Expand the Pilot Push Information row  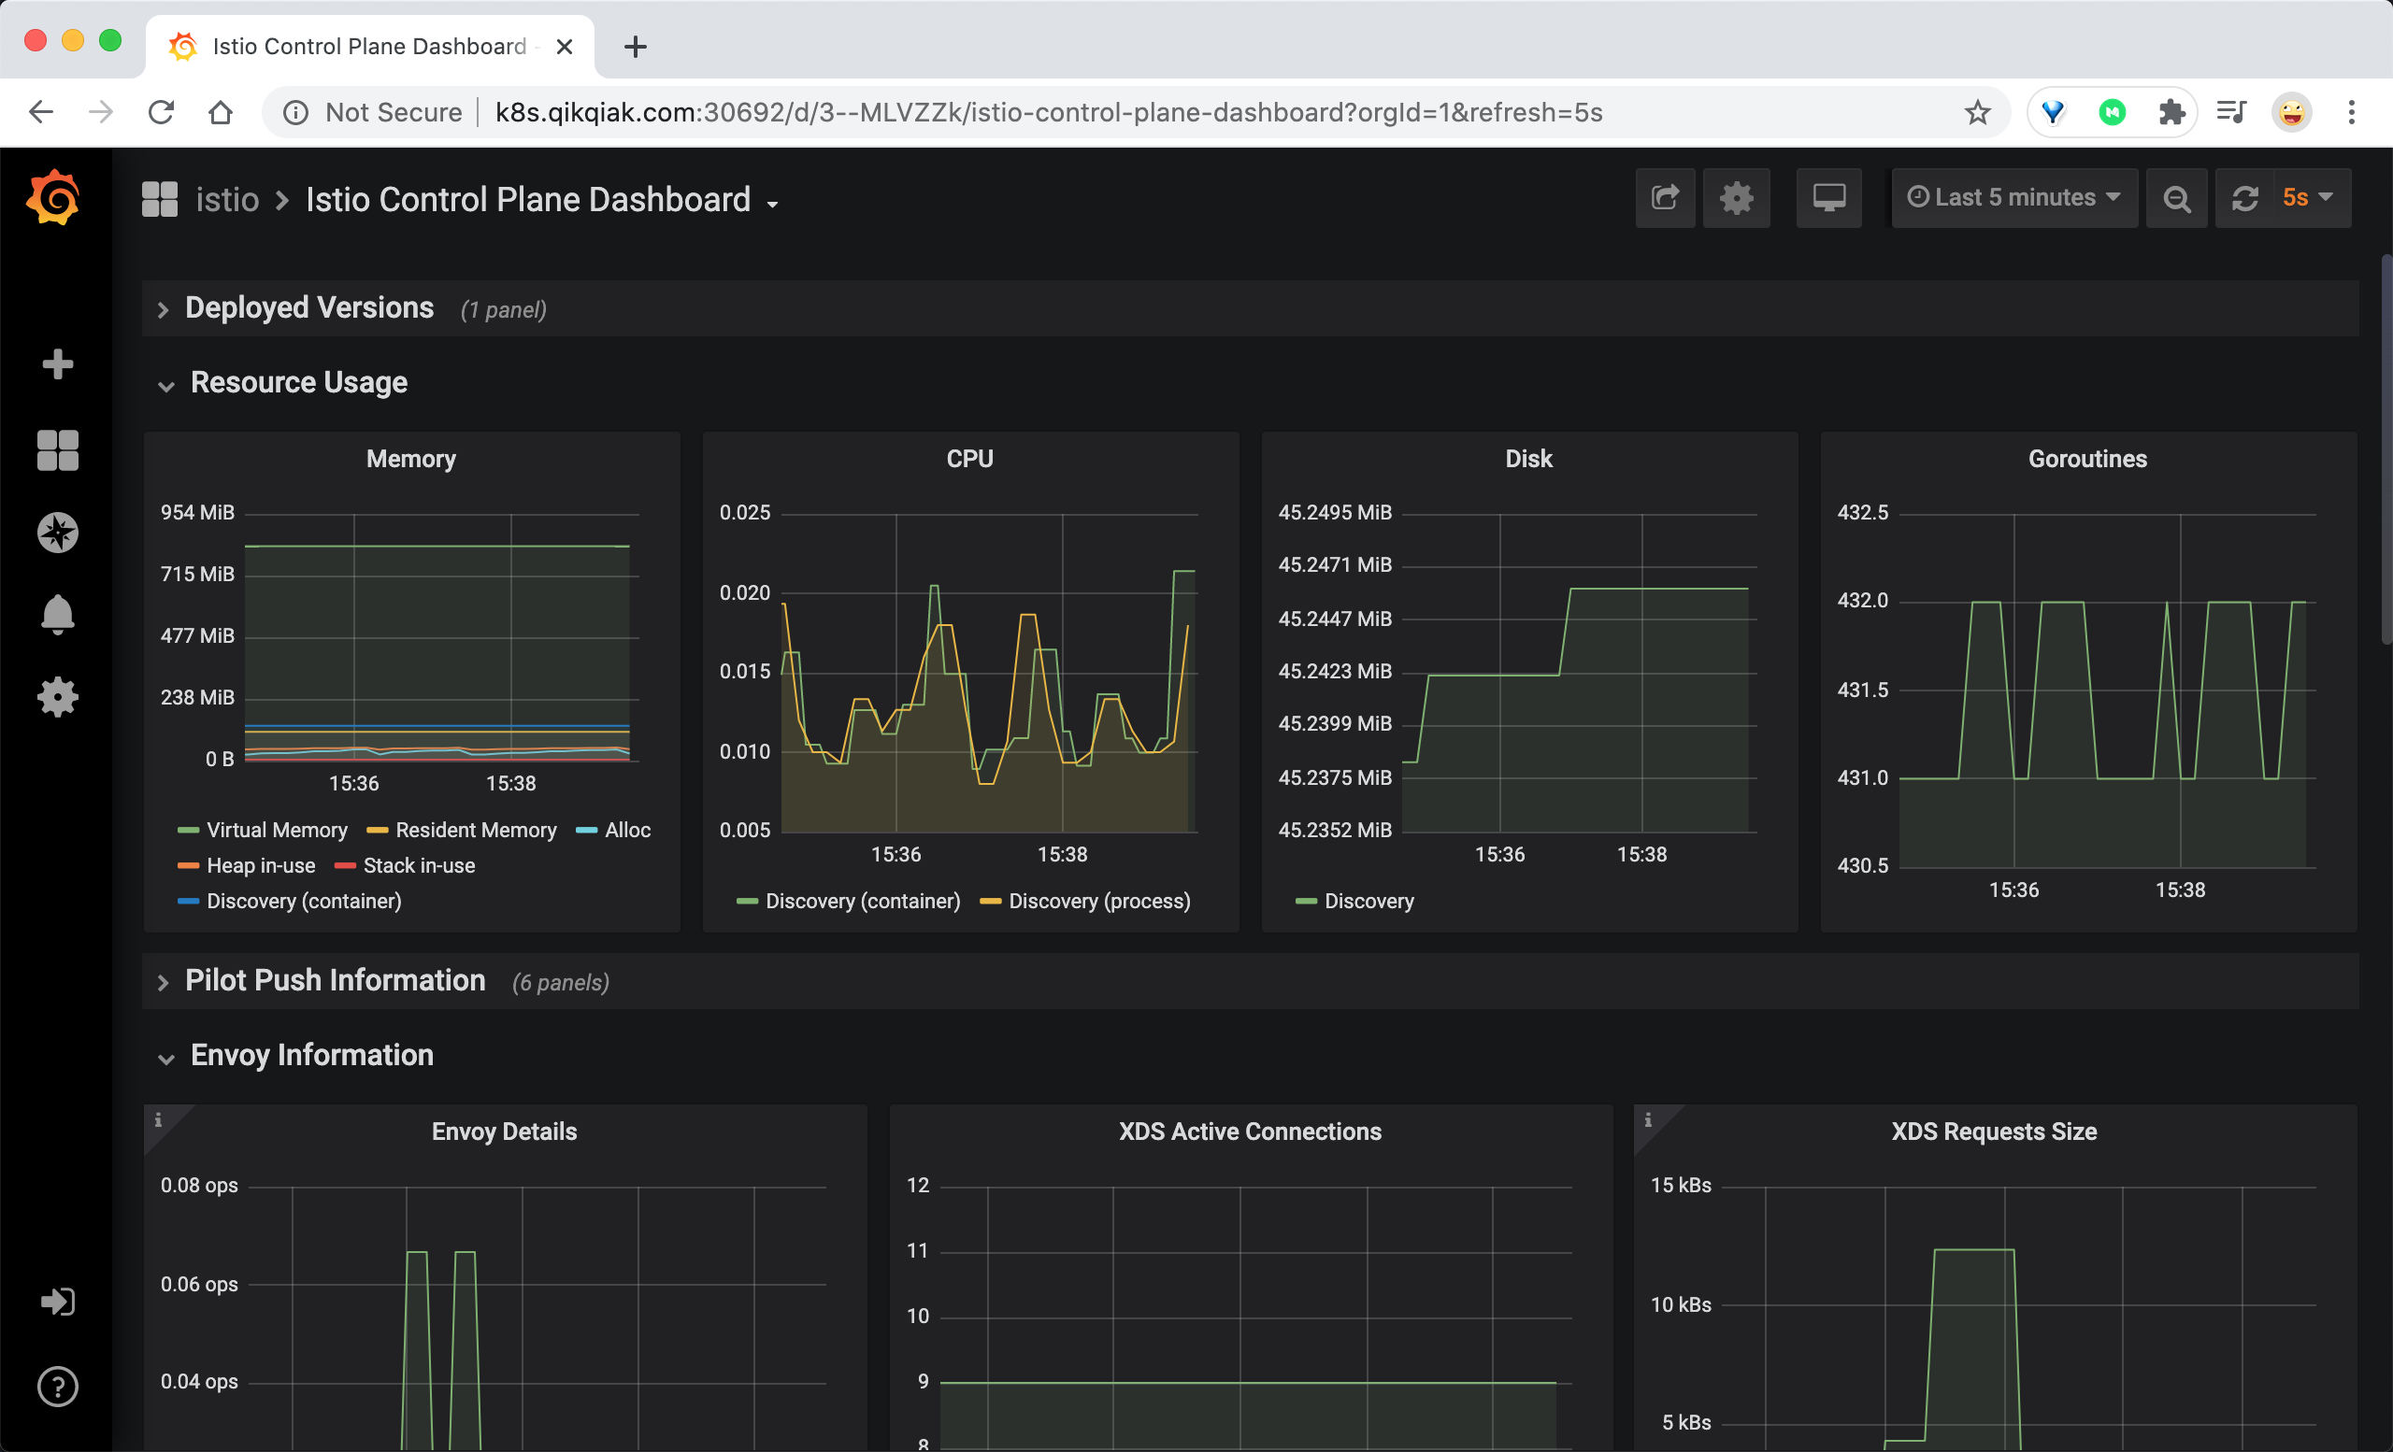click(335, 980)
